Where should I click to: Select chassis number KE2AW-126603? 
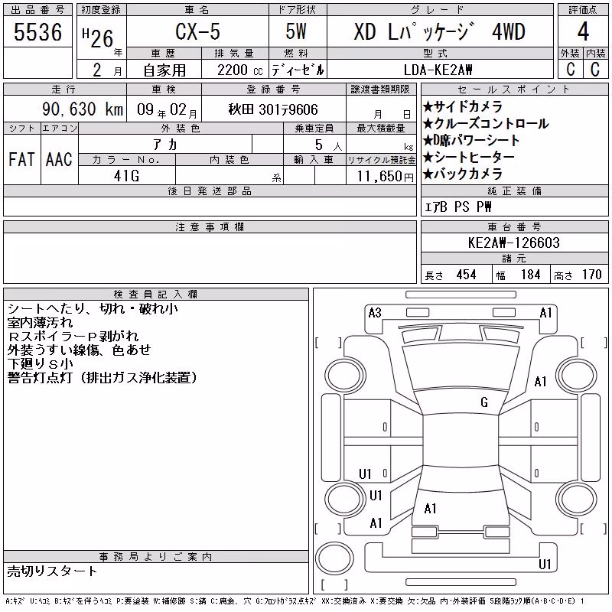(514, 243)
